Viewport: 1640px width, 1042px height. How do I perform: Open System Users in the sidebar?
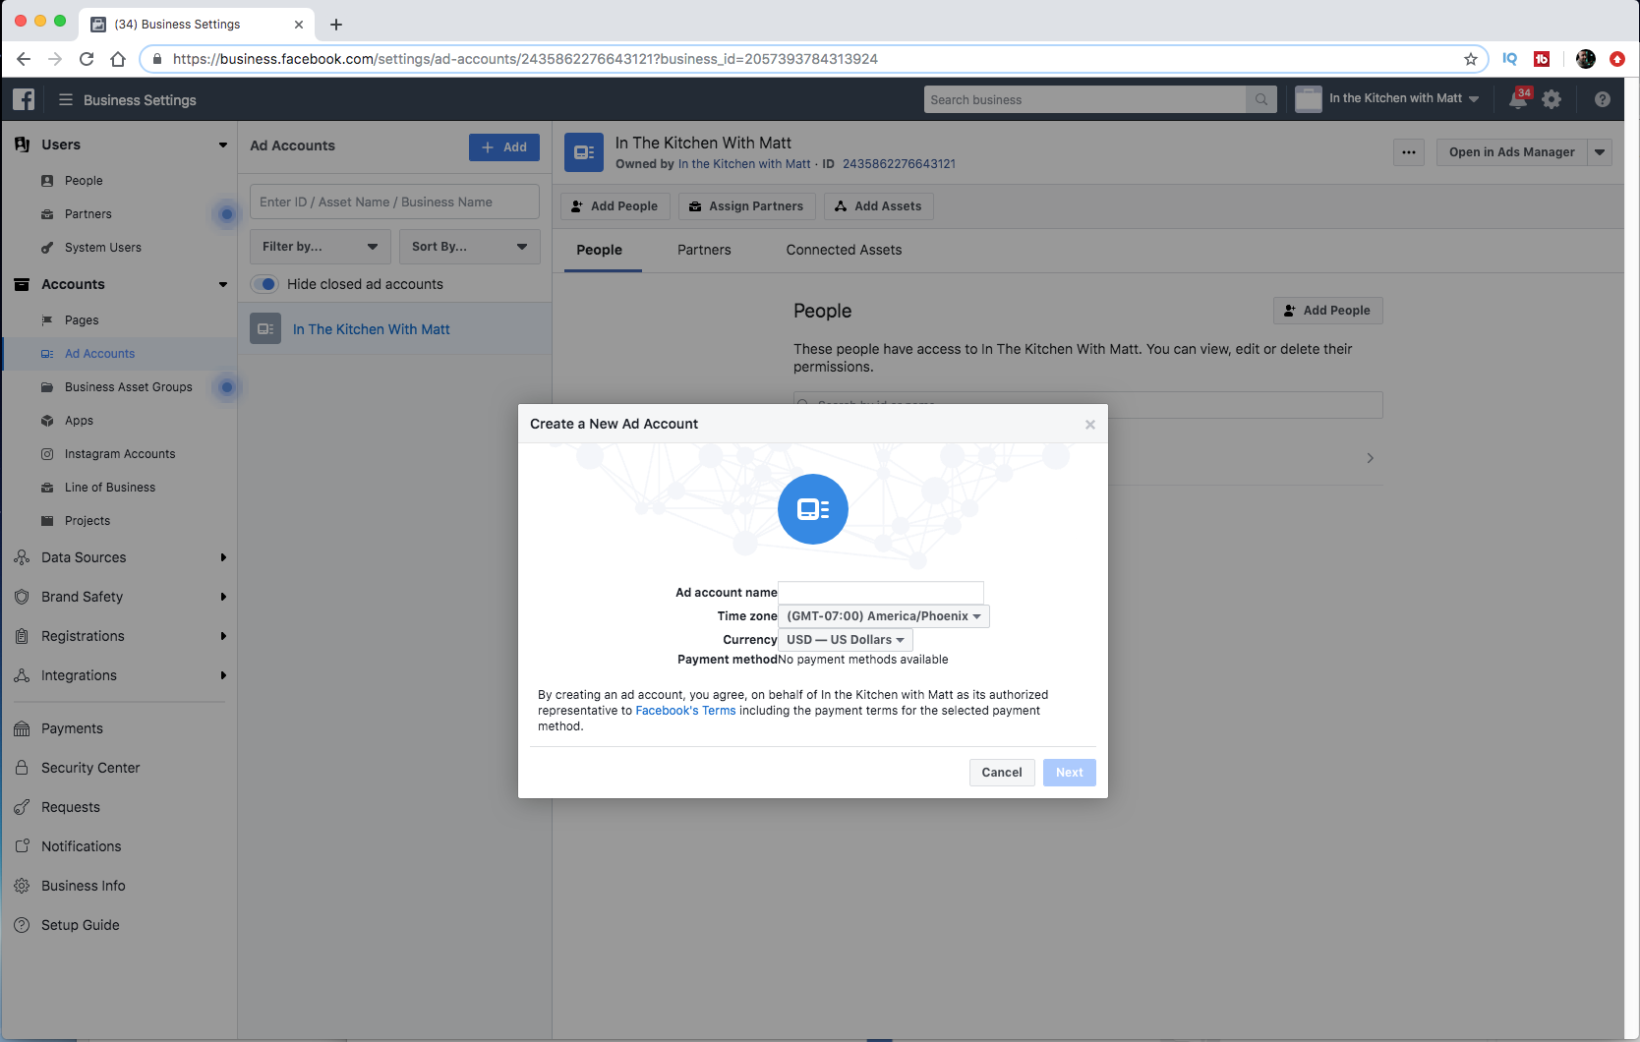point(103,248)
